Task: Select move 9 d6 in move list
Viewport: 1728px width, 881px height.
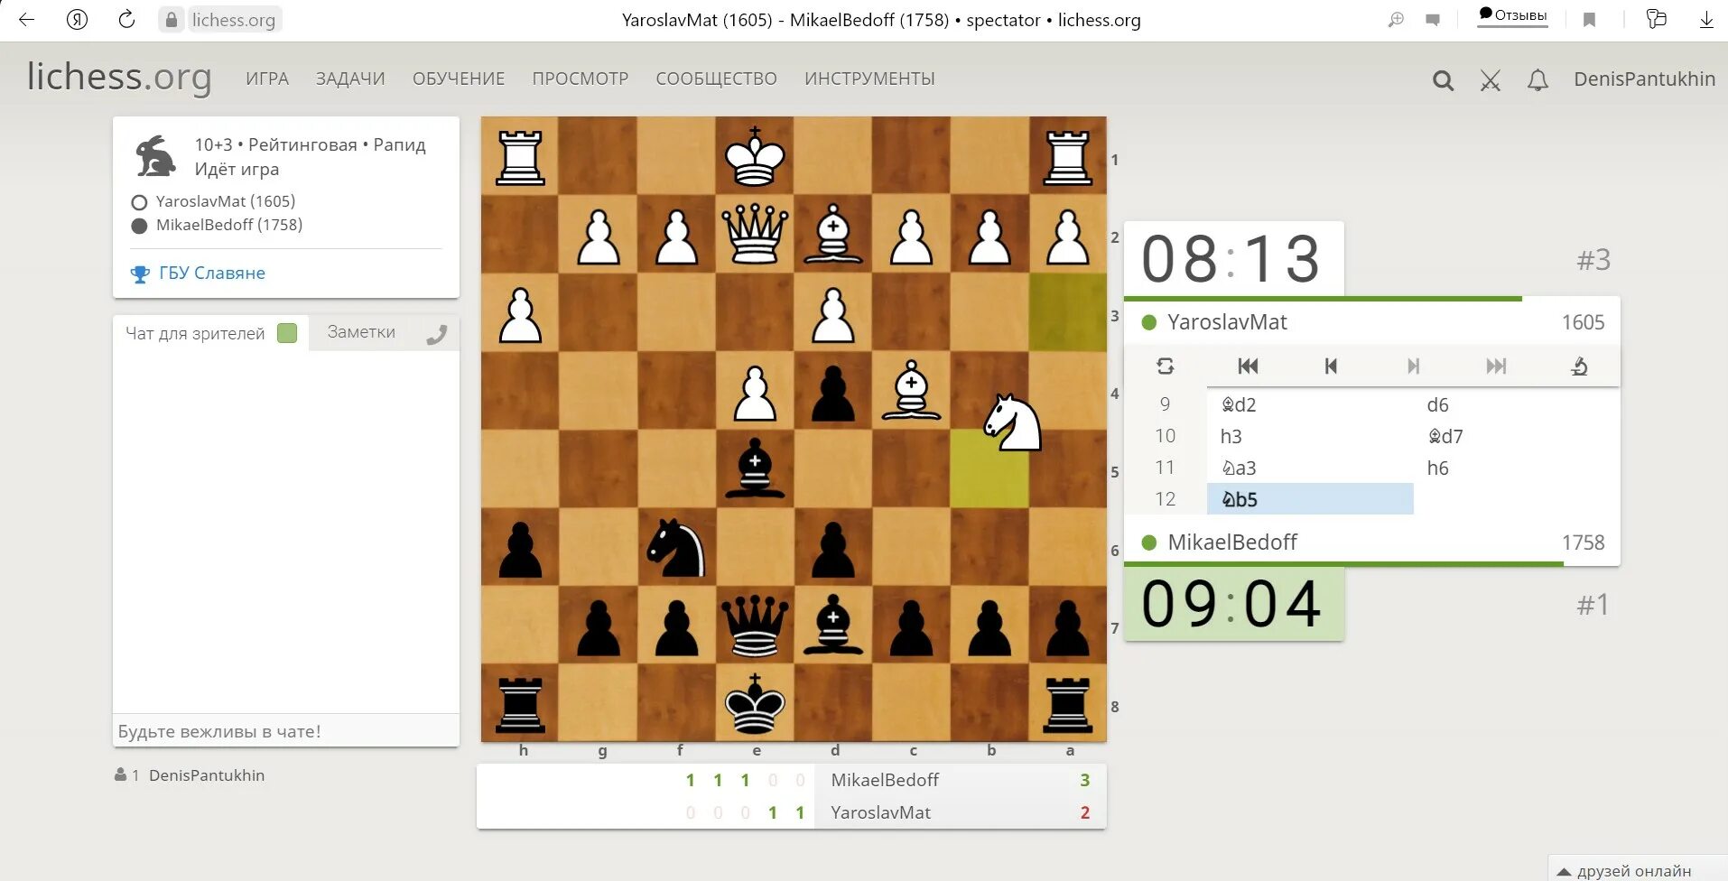Action: (x=1517, y=404)
